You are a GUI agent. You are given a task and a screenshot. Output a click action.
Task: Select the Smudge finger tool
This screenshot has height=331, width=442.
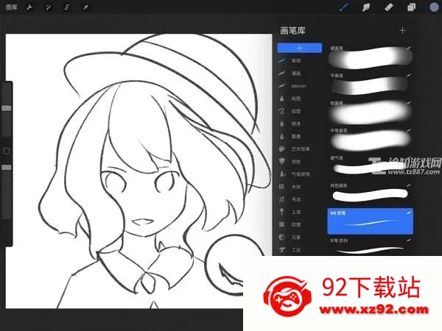pyautogui.click(x=366, y=7)
